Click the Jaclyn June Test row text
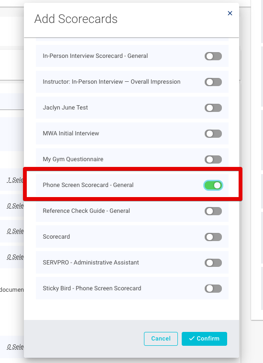263x363 pixels. coord(66,108)
